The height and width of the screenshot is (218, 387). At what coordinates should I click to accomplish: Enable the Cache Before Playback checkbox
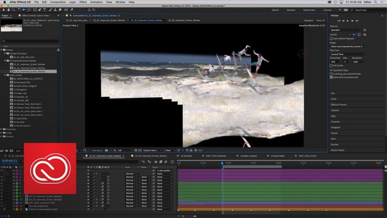pos(331,38)
